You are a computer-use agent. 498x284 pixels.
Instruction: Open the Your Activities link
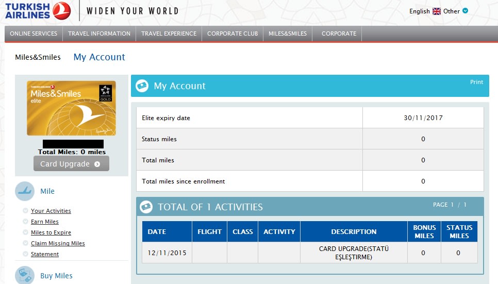[51, 211]
